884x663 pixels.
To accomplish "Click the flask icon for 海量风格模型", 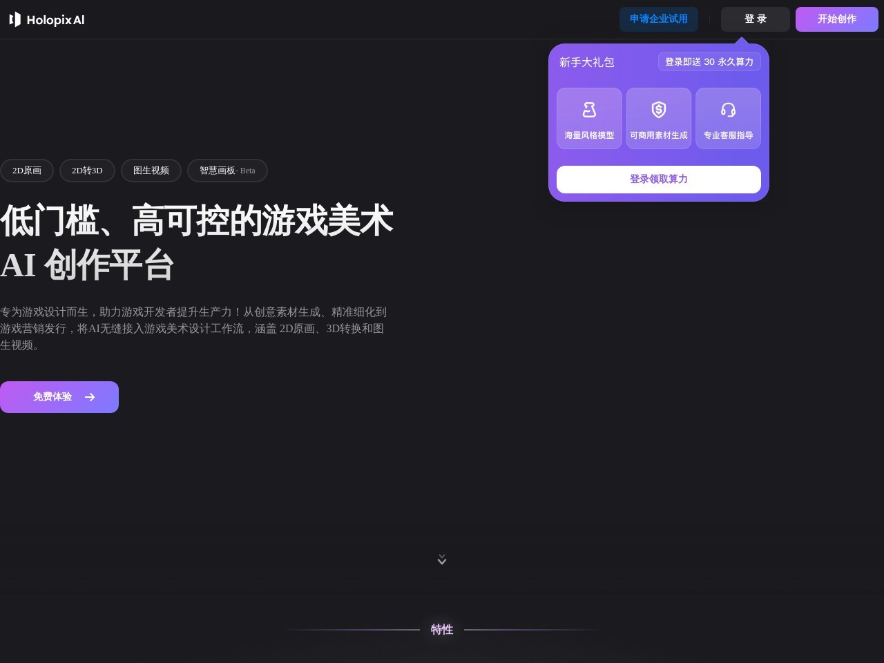I will click(x=589, y=110).
